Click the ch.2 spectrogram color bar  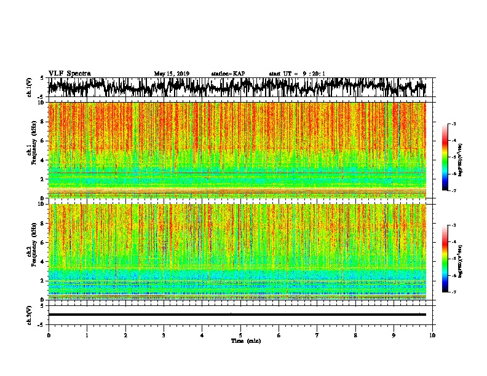(445, 259)
